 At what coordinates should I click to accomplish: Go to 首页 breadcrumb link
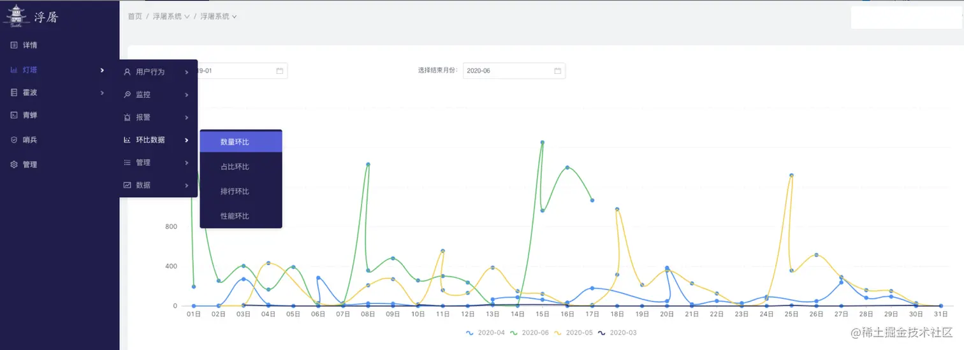(x=135, y=17)
